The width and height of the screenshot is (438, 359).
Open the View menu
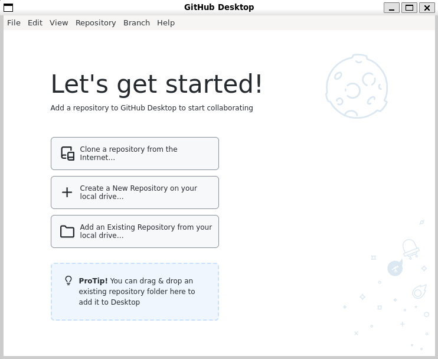(x=58, y=22)
